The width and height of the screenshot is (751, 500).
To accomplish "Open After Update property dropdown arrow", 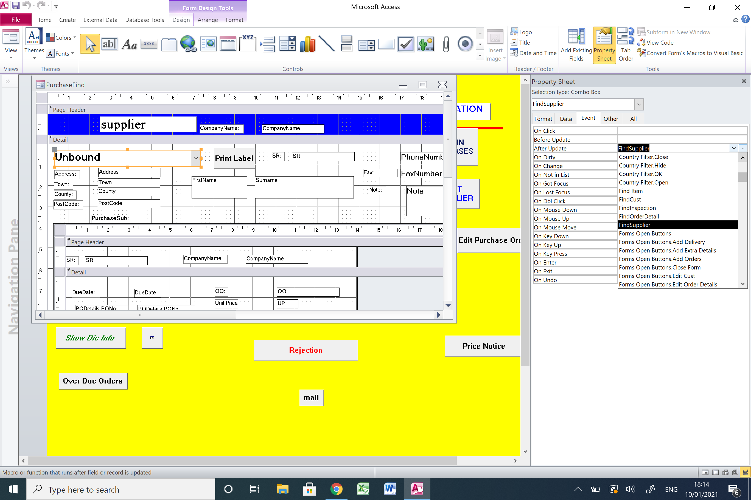I will pos(733,148).
